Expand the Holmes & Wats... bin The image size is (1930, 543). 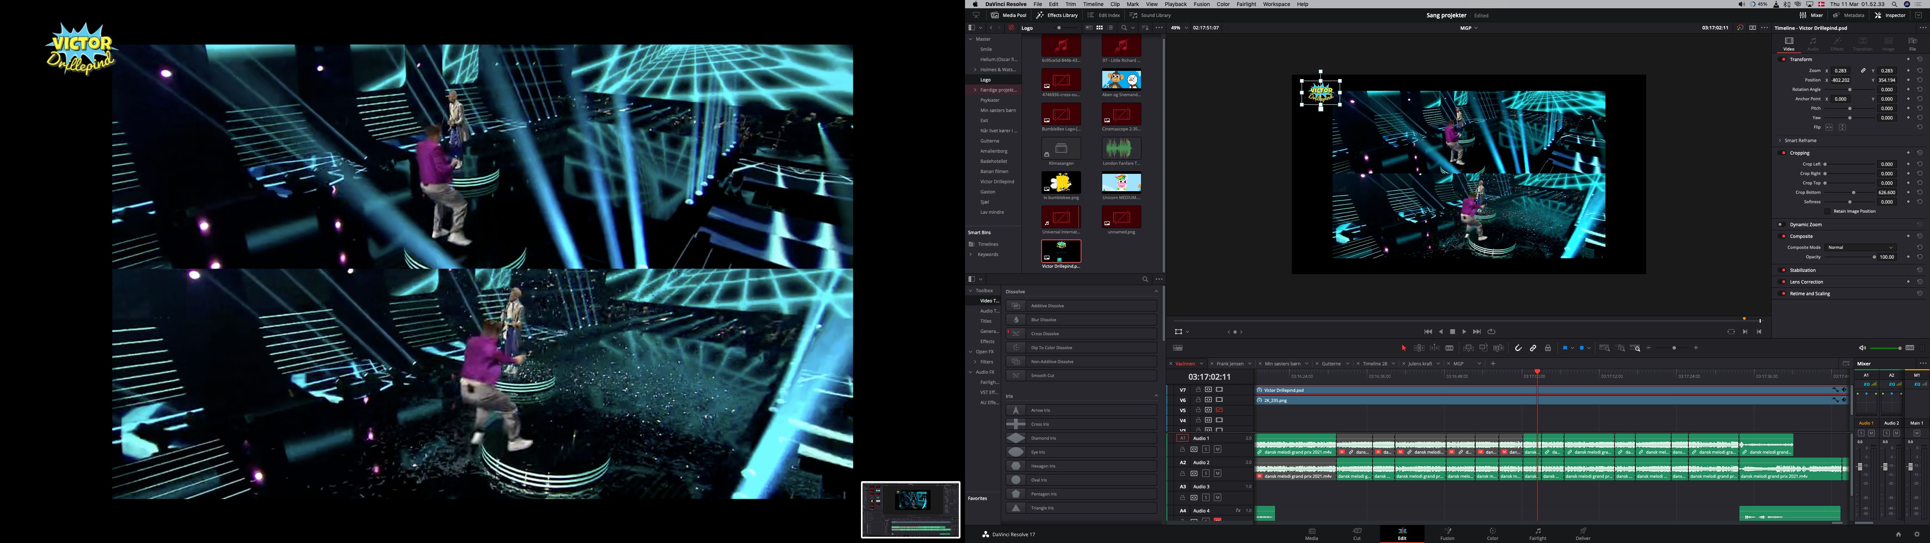[975, 70]
